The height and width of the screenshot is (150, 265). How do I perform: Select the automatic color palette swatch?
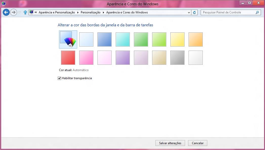coord(68,39)
